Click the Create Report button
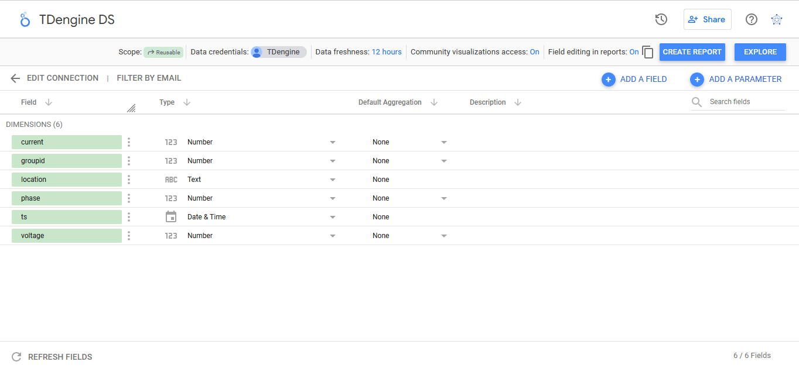The image size is (799, 372). [x=692, y=52]
